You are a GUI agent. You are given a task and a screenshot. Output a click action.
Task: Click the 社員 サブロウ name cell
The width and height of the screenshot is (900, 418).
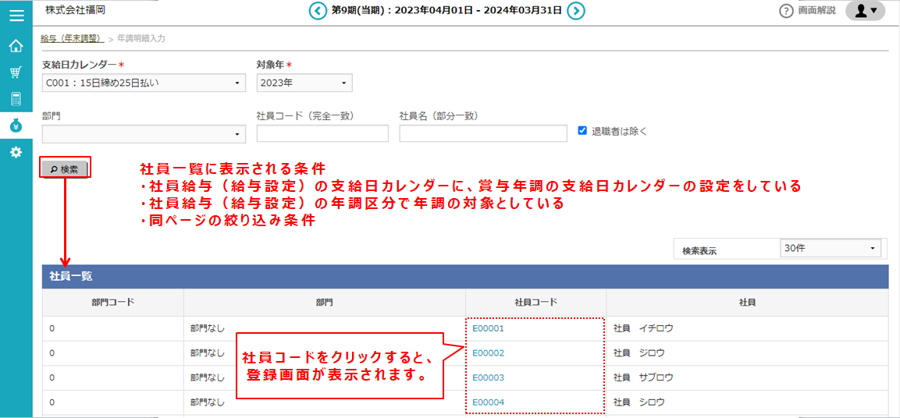(x=747, y=378)
